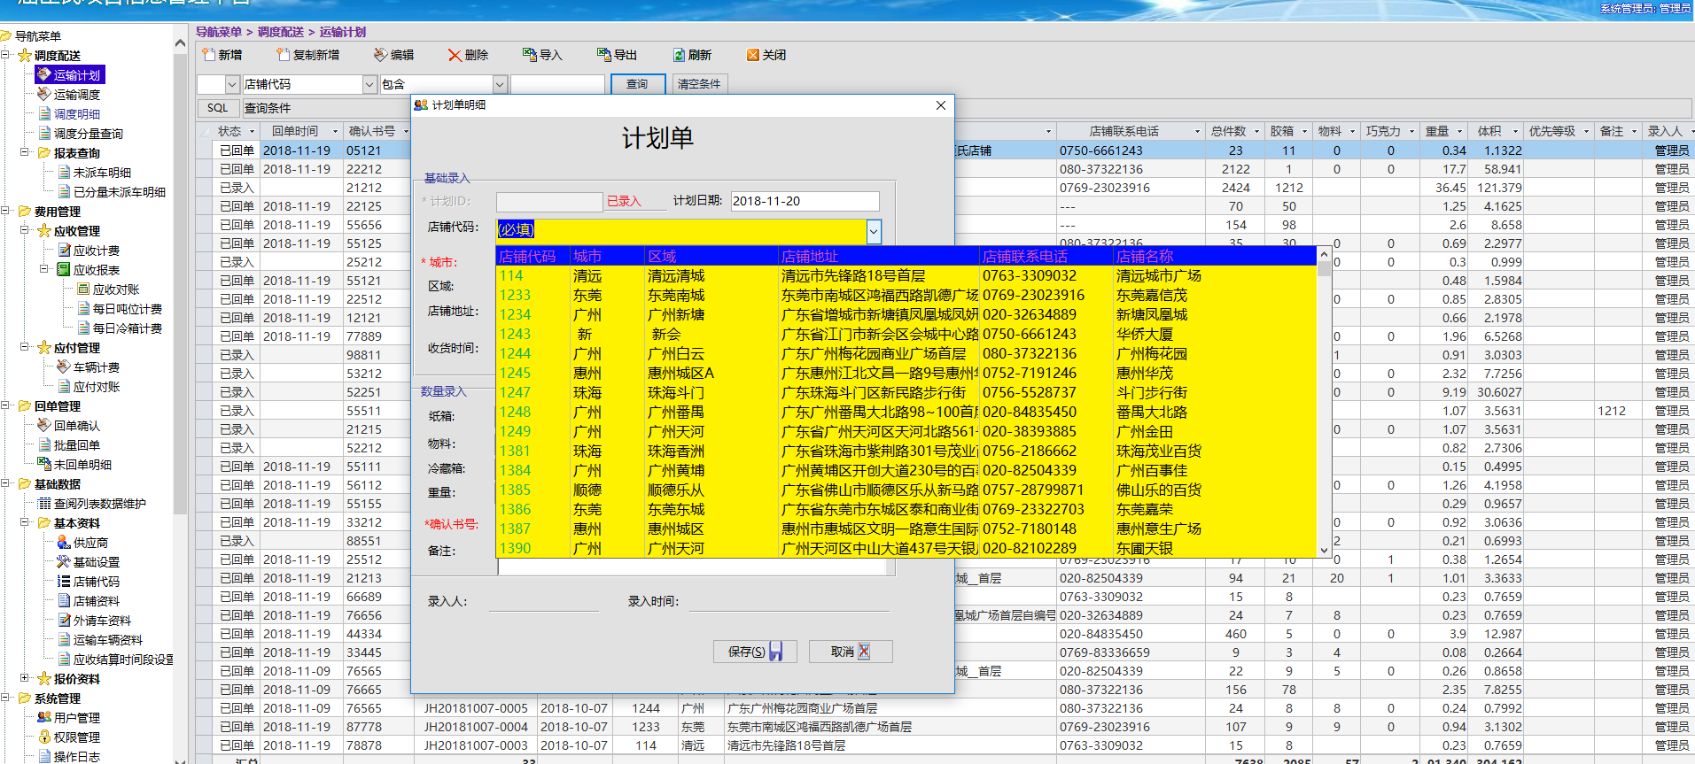Click the 导入 import icon
This screenshot has height=764, width=1695.
[x=530, y=55]
